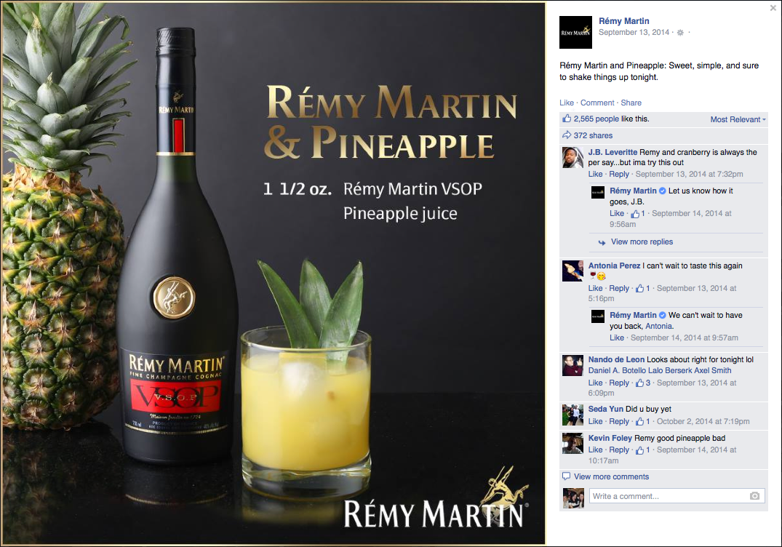Image resolution: width=782 pixels, height=547 pixels.
Task: Expand View more comments
Action: (612, 476)
